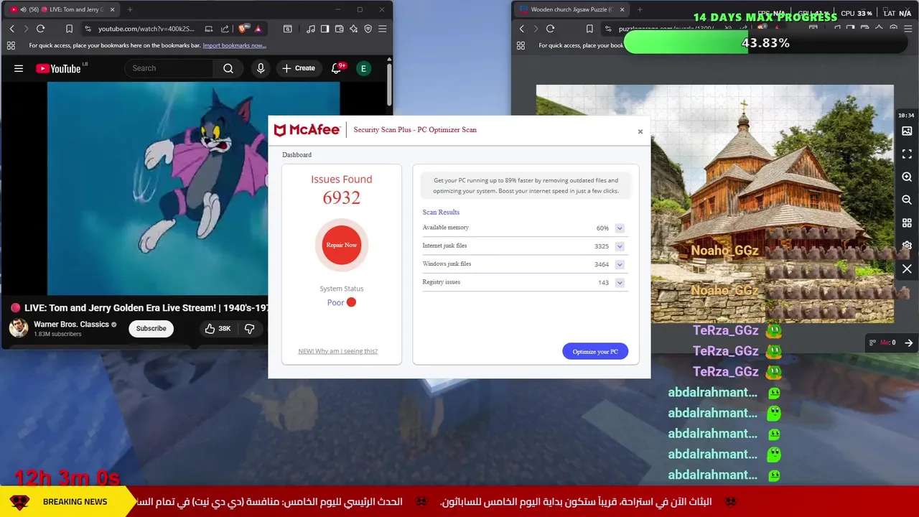Click the Issues Found number 6932

(342, 198)
